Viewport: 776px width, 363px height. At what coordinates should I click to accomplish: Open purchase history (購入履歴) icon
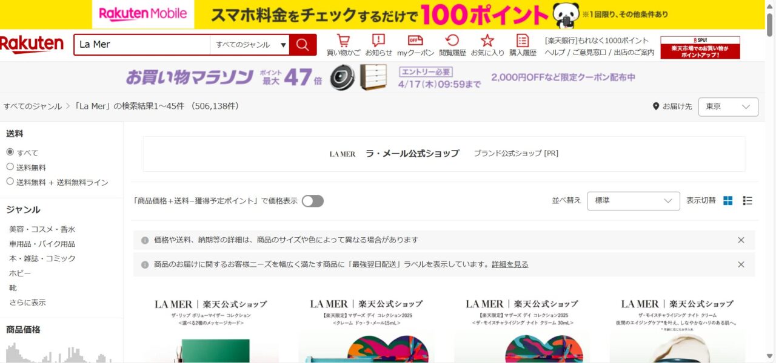(523, 45)
